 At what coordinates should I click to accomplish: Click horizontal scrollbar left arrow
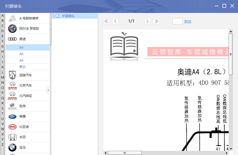(105, 153)
